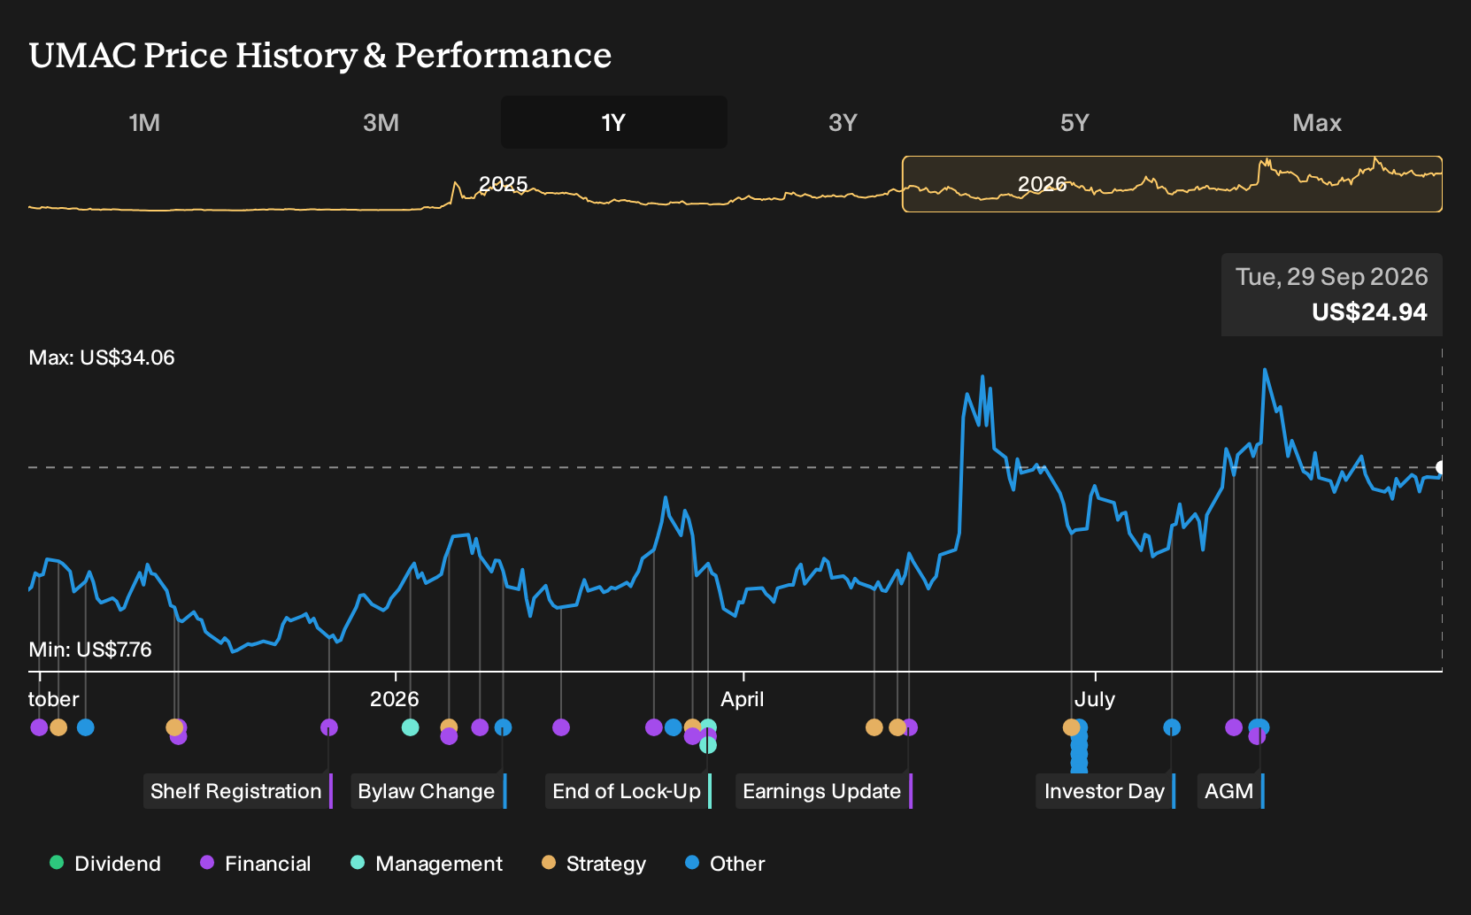Click the April axis label
The image size is (1471, 915).
pyautogui.click(x=742, y=699)
